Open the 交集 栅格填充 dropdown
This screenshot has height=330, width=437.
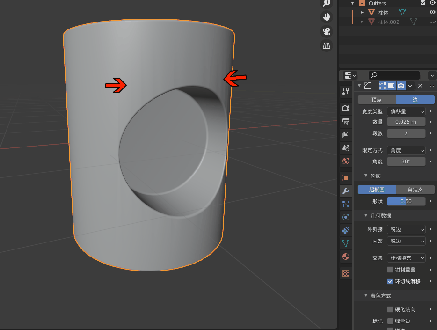pyautogui.click(x=406, y=258)
